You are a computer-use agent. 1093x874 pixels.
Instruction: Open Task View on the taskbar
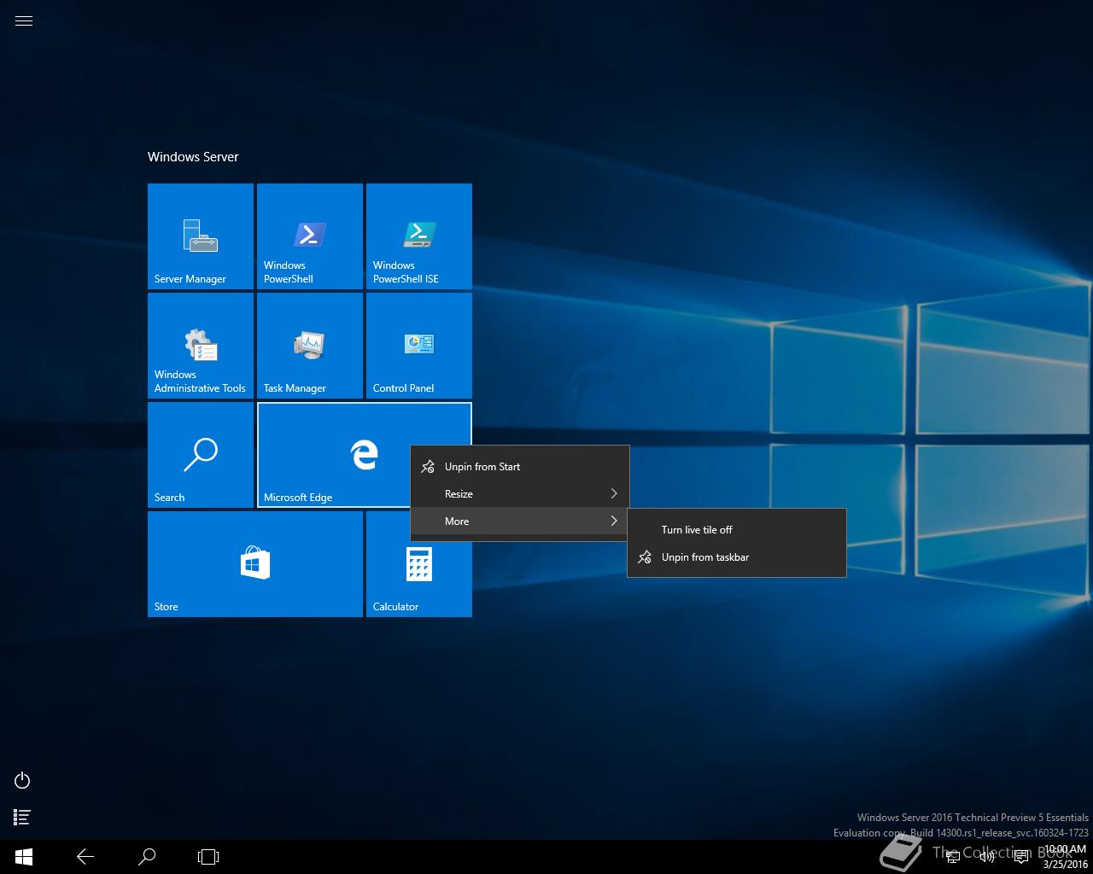click(x=208, y=856)
